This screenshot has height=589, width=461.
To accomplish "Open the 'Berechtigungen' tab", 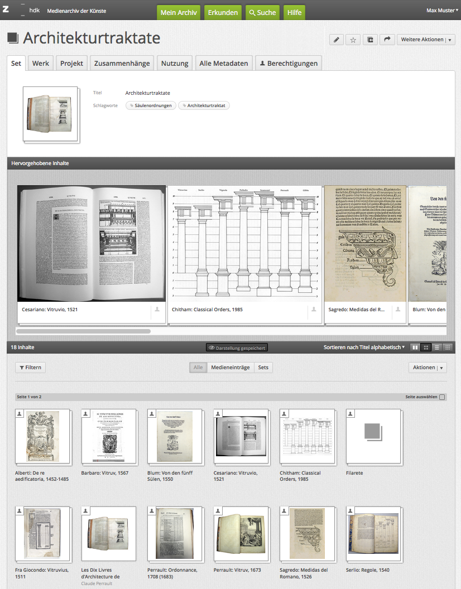I will [288, 64].
